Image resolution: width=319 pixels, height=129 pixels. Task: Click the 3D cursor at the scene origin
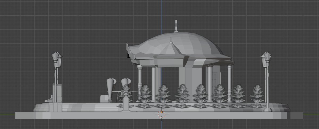pos(162,114)
